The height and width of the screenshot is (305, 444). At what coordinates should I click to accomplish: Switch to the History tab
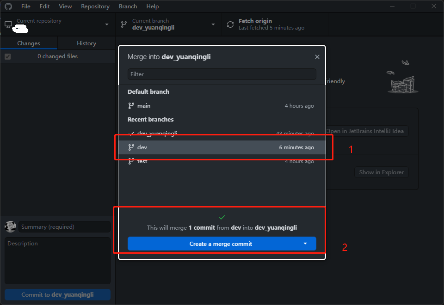point(86,43)
